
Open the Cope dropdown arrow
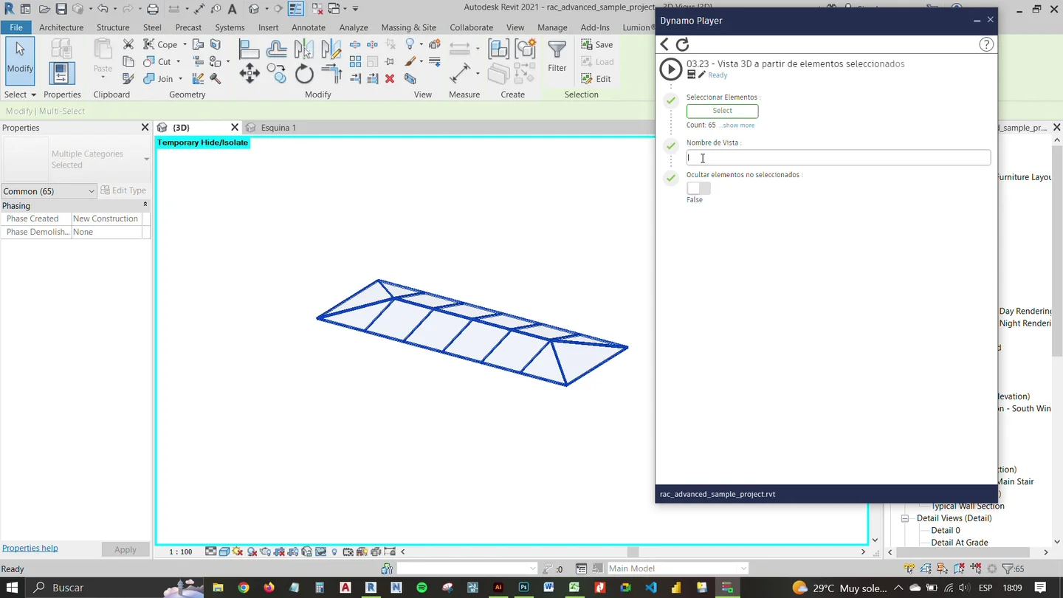click(185, 45)
